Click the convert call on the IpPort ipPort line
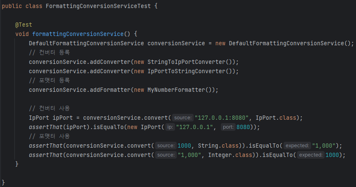Image resolution: width=356 pixels, height=187 pixels. pyautogui.click(x=156, y=118)
